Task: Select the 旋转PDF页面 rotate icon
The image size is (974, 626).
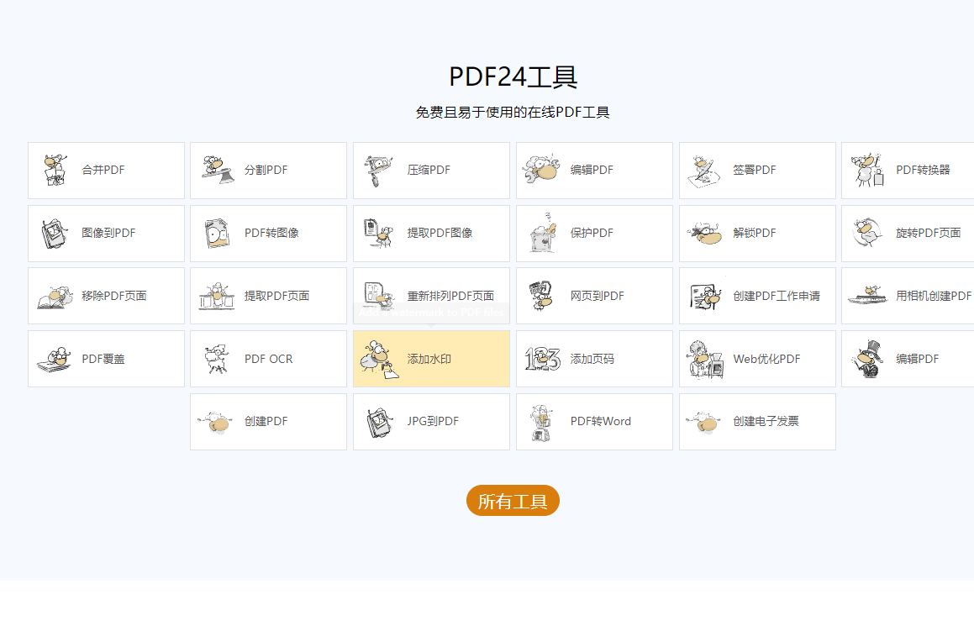Action: pyautogui.click(x=867, y=233)
